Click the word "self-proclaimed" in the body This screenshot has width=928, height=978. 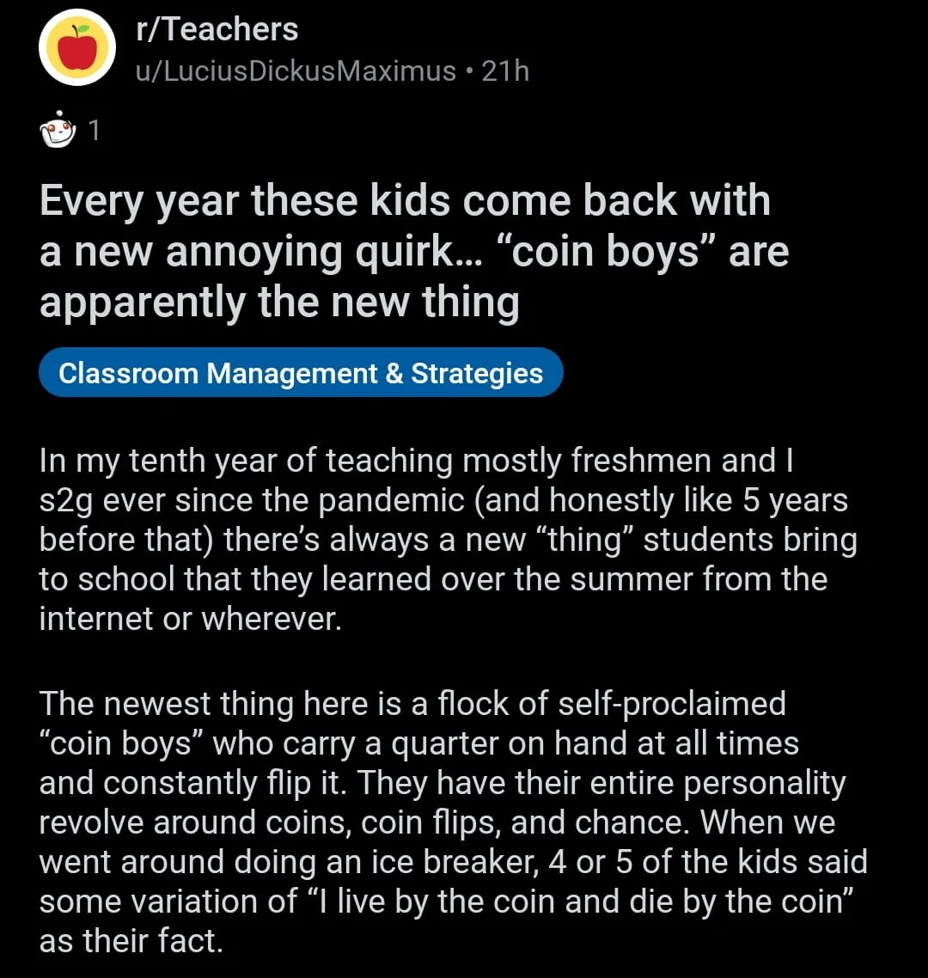[x=671, y=704]
